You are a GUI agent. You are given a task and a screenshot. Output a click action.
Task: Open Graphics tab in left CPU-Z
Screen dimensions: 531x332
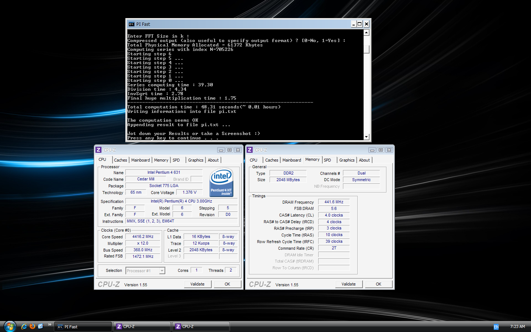point(195,160)
